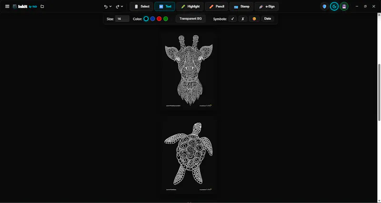Toggle the Transparent BG option
The image size is (381, 203).
190,19
